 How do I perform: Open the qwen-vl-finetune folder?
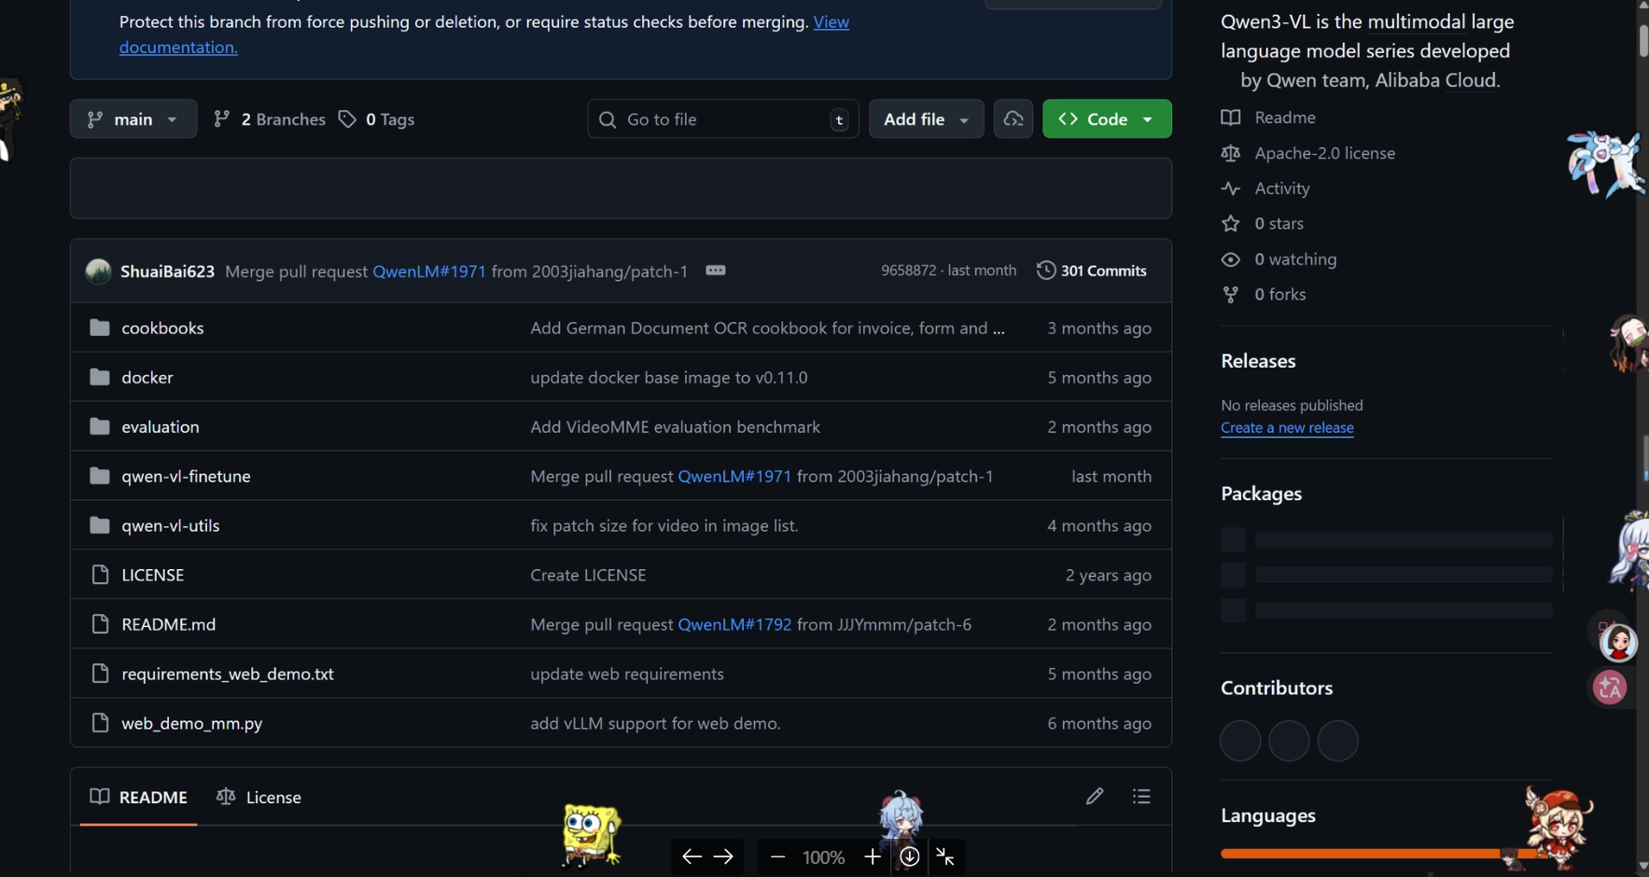pos(186,476)
